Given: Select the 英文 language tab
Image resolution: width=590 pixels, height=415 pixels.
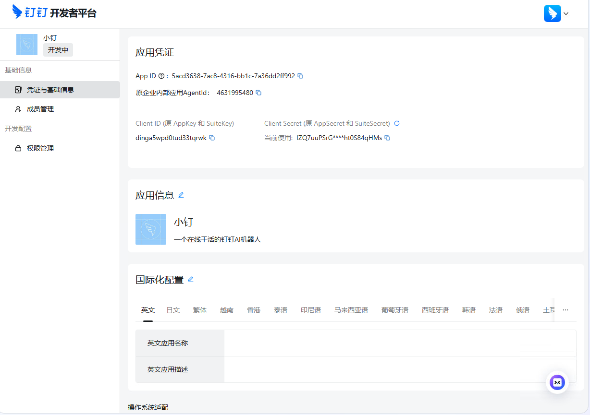Looking at the screenshot, I should click(x=148, y=310).
